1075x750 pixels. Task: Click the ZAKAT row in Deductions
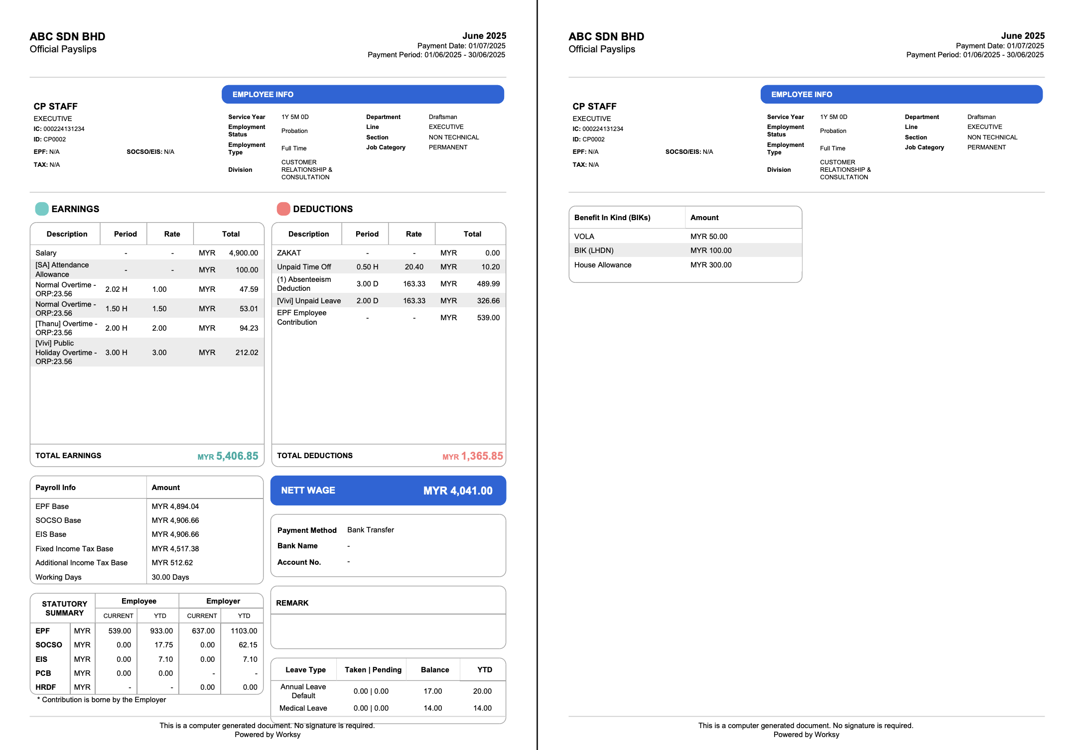pos(388,253)
